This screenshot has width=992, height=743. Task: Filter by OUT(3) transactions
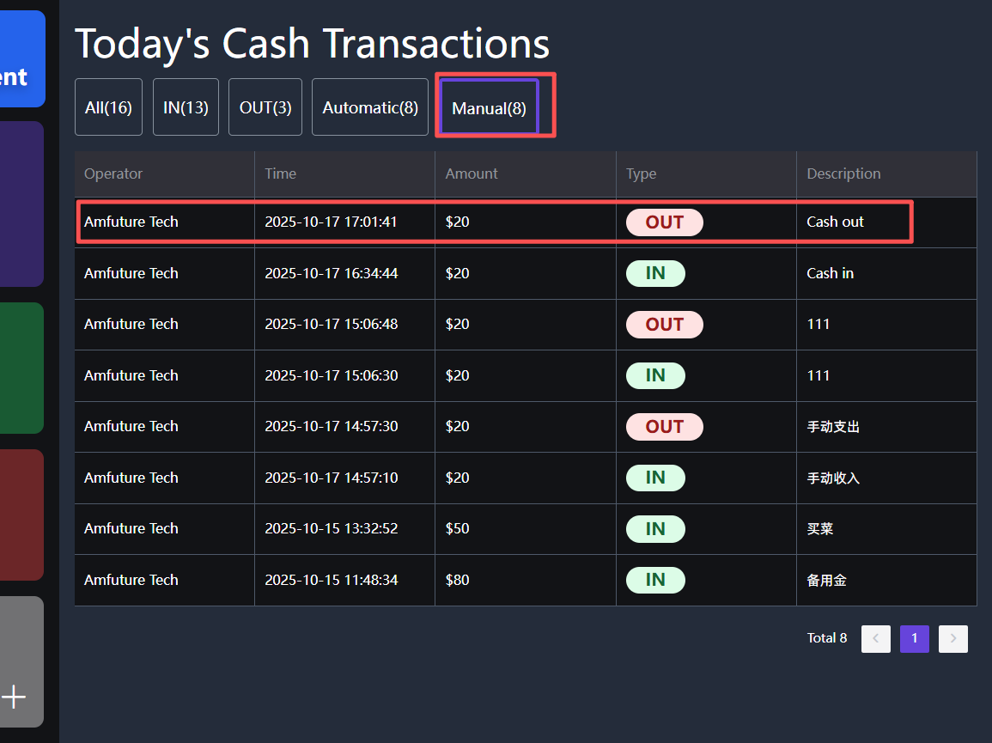(265, 107)
